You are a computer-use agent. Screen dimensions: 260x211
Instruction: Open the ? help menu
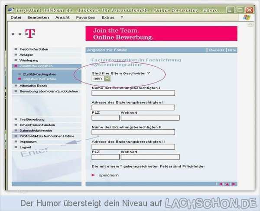coord(122,18)
